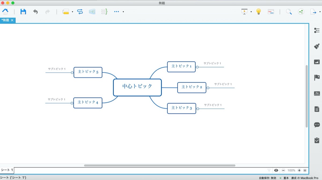The height and width of the screenshot is (180, 322).
Task: Open the Comments panel
Action: point(317,125)
